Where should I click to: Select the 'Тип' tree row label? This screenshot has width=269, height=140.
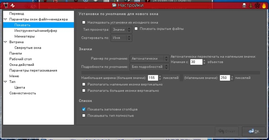pos(12,82)
